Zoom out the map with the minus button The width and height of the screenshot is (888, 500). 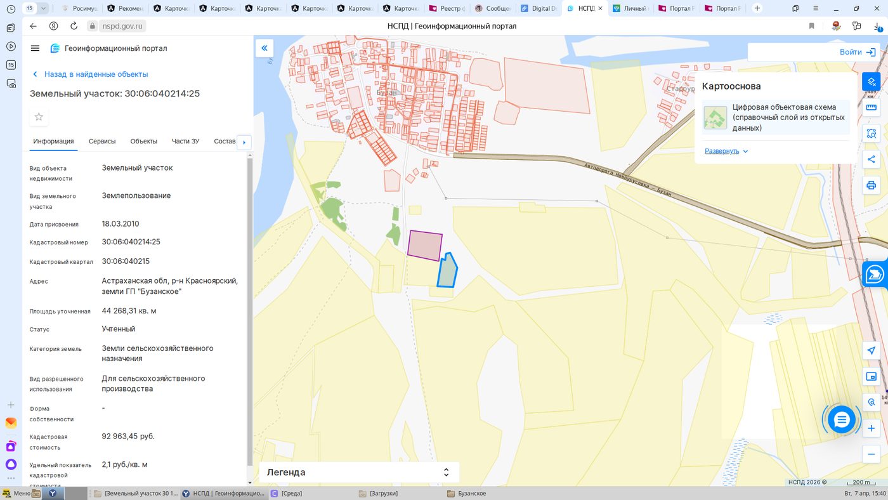click(x=872, y=454)
